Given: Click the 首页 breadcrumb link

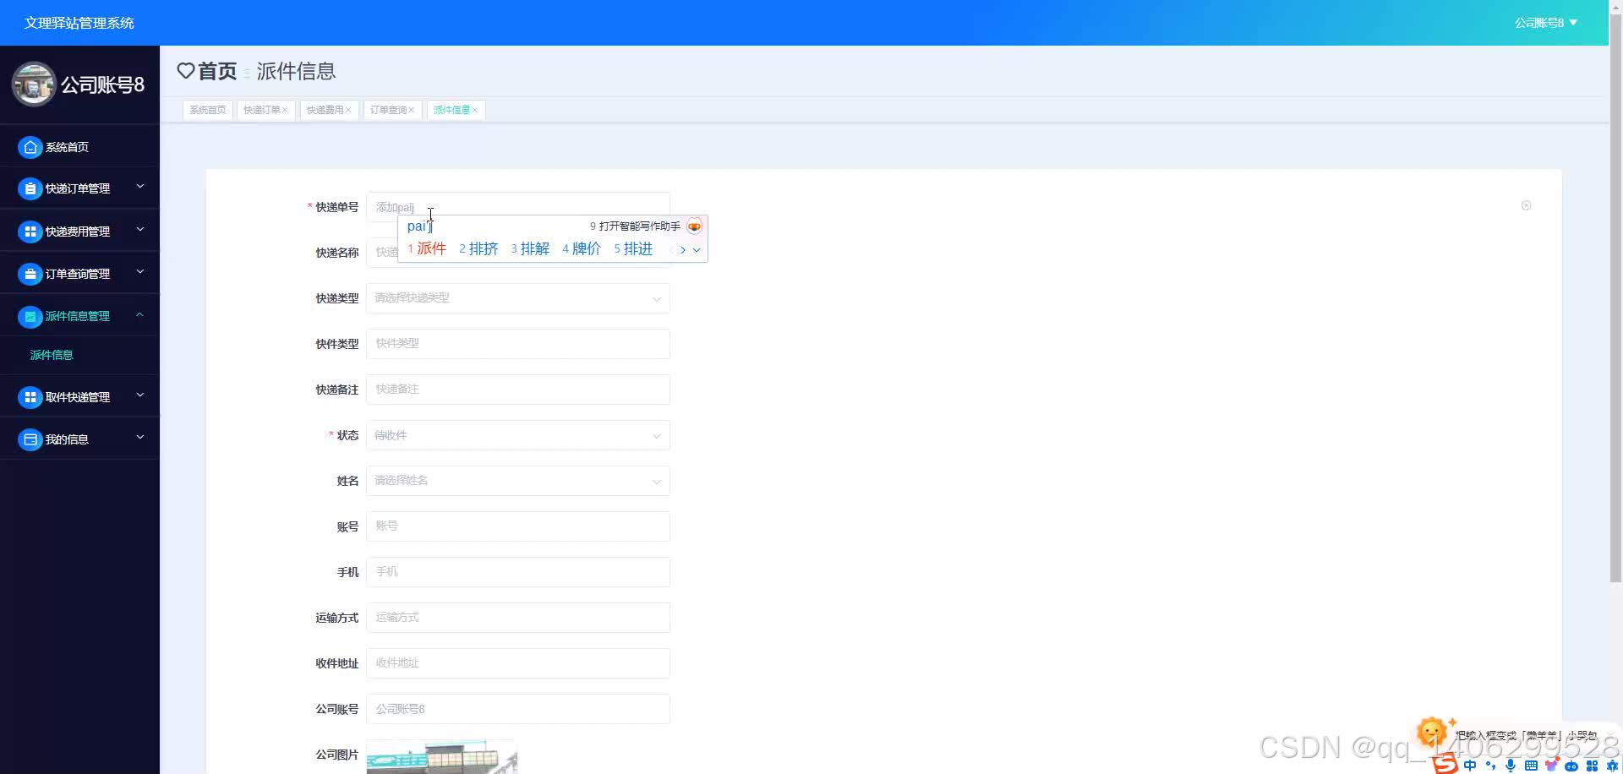Looking at the screenshot, I should [217, 71].
